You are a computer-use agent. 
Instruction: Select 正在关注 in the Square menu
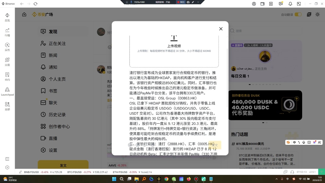click(x=63, y=43)
